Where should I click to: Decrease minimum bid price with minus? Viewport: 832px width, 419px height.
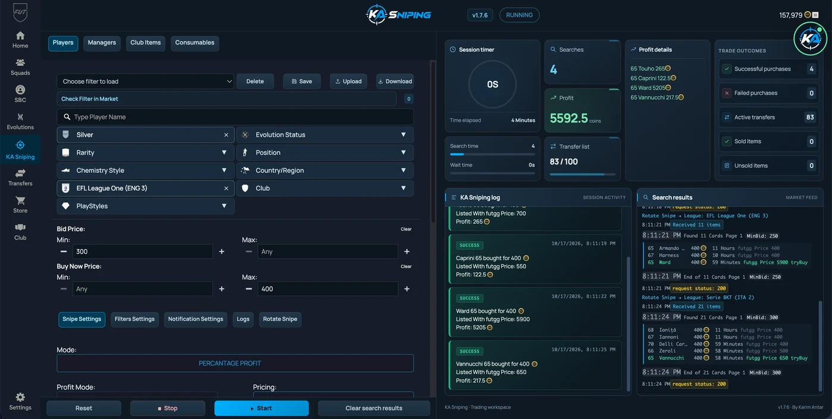coord(64,251)
